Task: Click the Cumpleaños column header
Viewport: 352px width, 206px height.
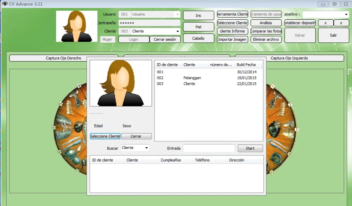Action: pos(171,160)
